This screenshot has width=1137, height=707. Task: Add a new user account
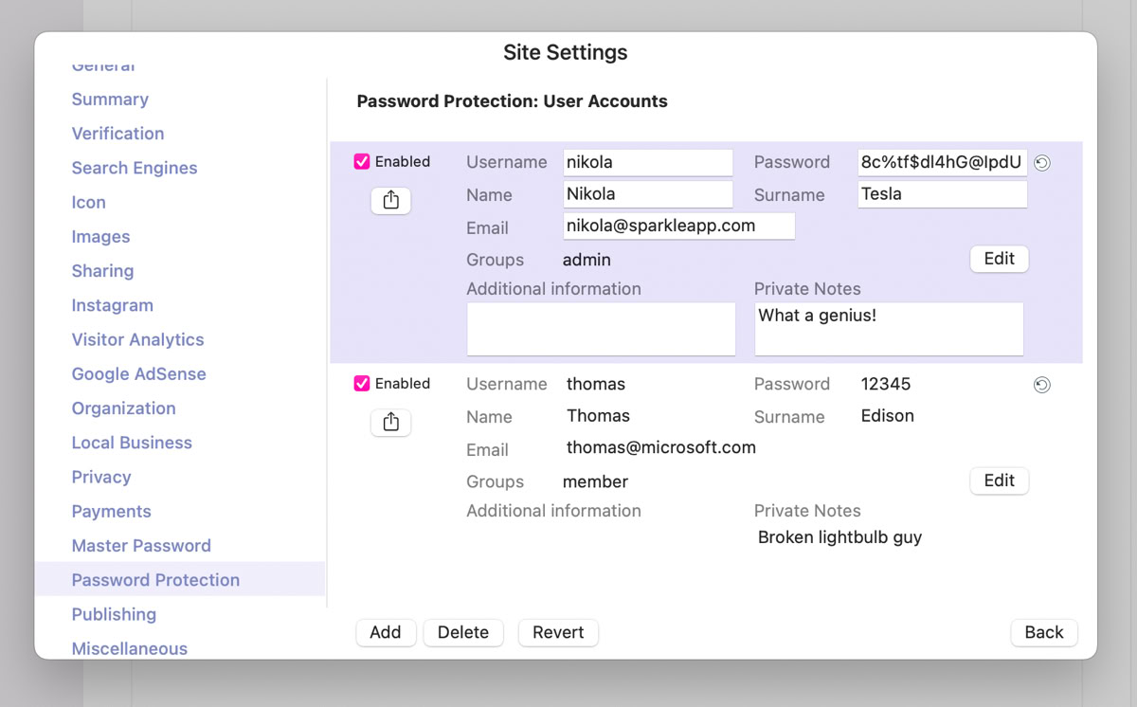pyautogui.click(x=386, y=632)
